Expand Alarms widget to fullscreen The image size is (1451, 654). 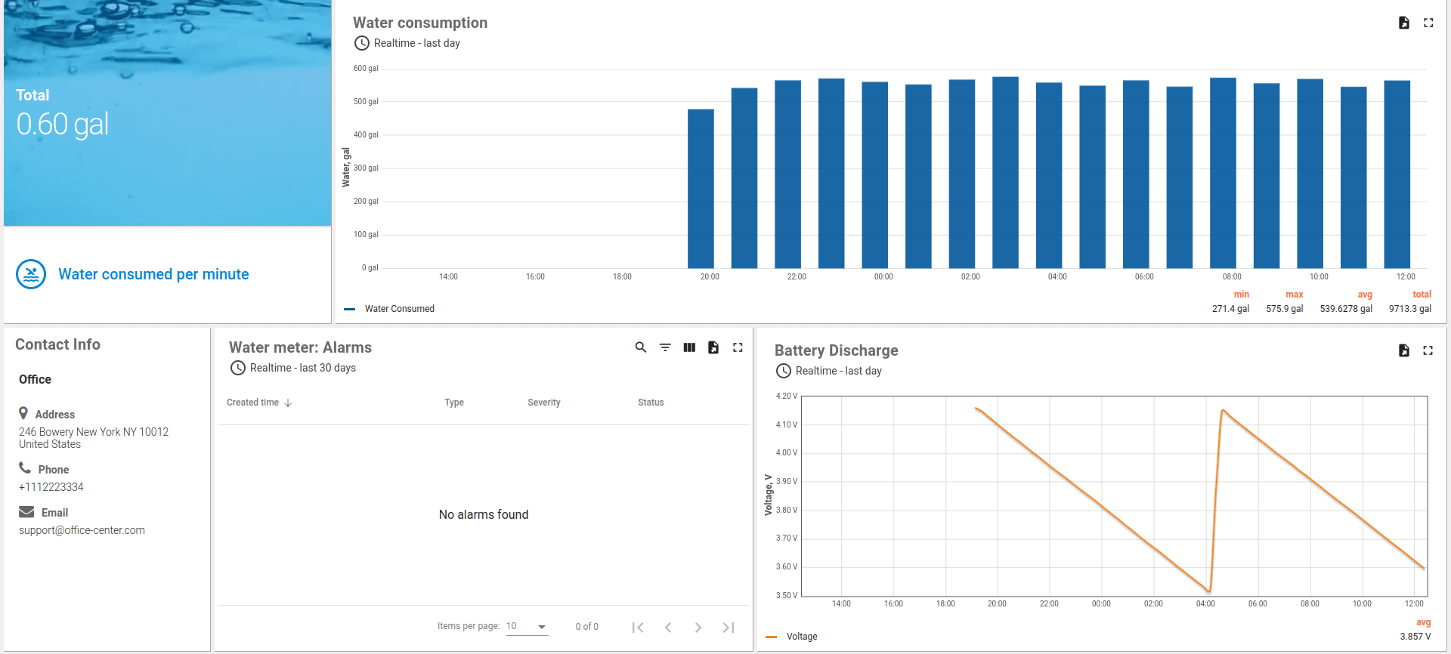(738, 347)
